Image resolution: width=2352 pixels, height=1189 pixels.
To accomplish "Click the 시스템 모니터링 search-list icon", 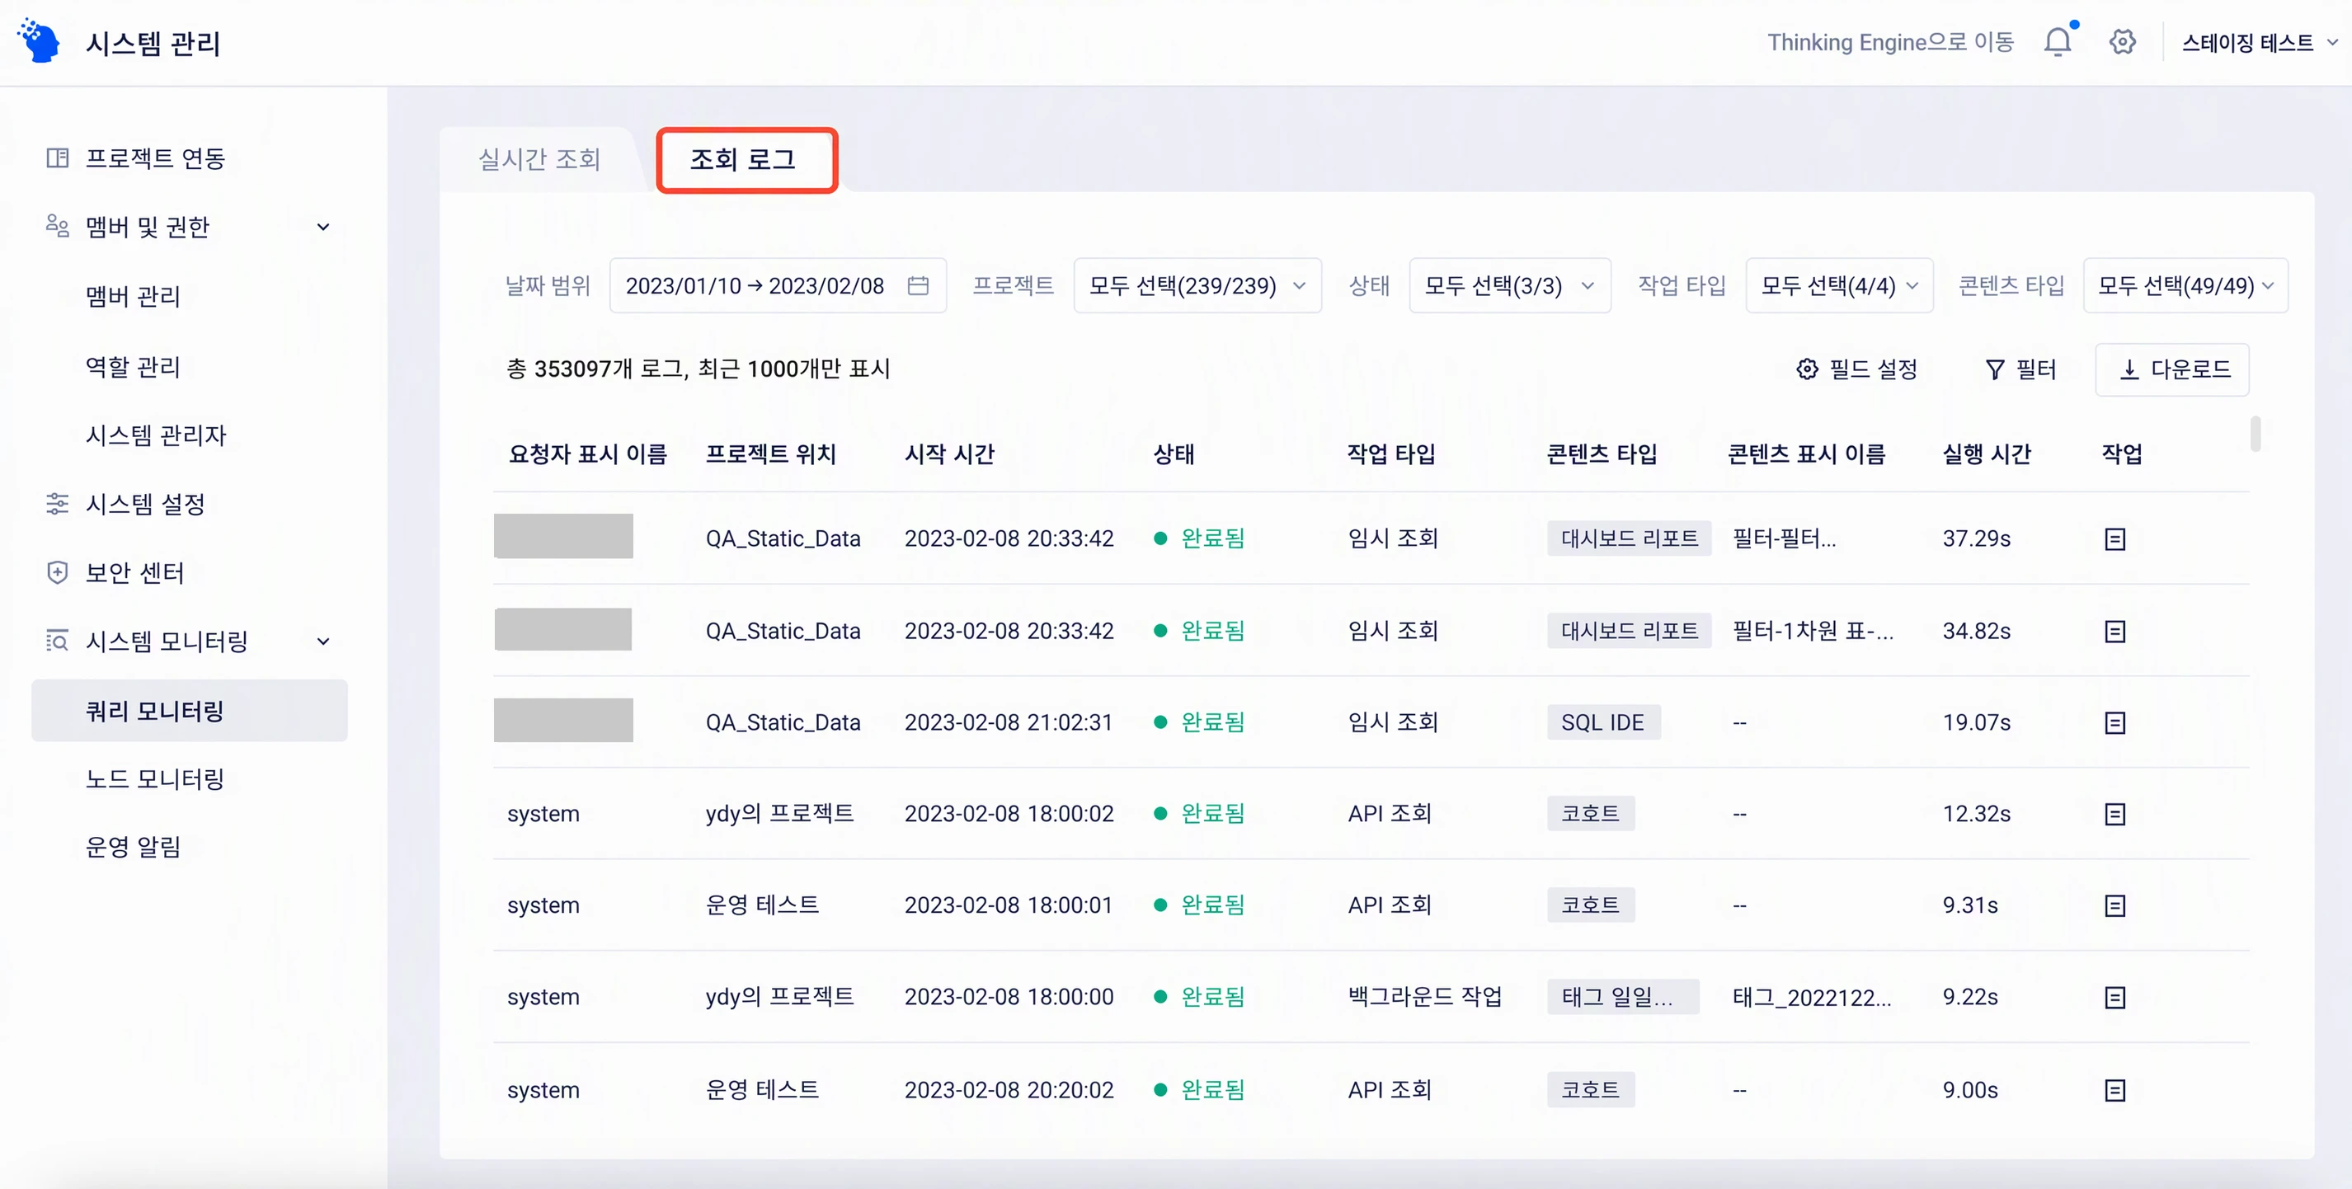I will [58, 641].
